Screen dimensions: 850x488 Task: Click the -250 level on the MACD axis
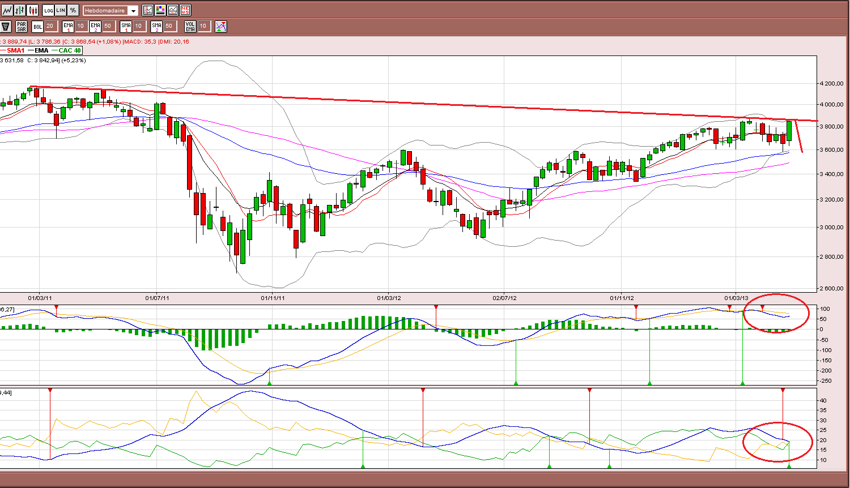(826, 381)
